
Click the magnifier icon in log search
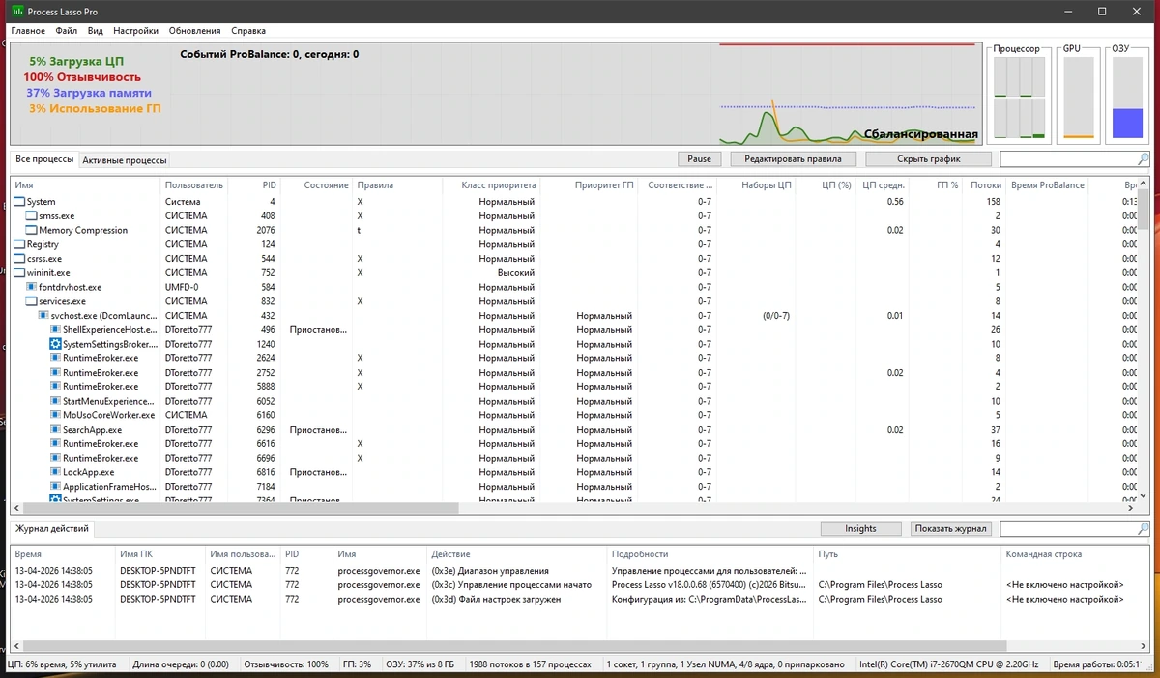pyautogui.click(x=1144, y=529)
